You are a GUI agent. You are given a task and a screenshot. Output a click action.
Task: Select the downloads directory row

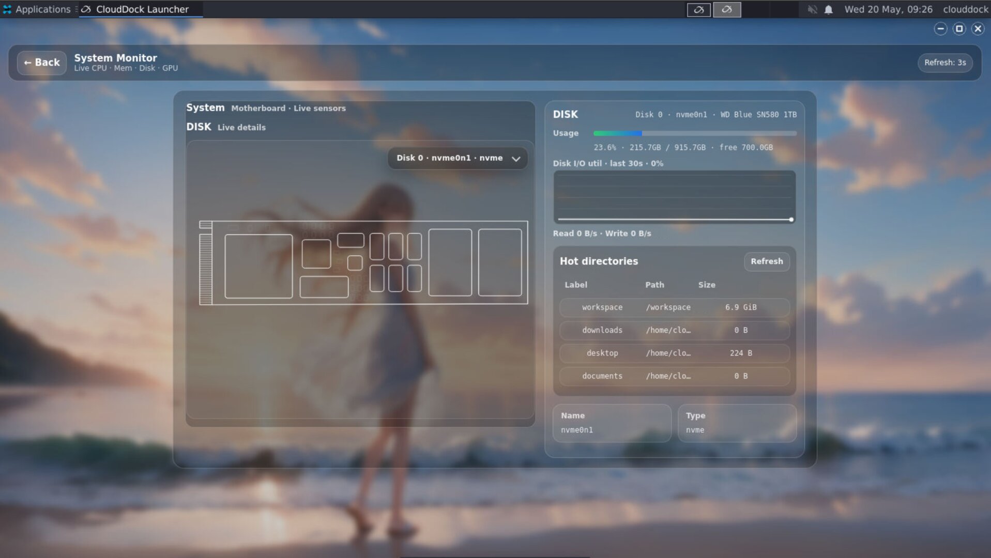[674, 330]
